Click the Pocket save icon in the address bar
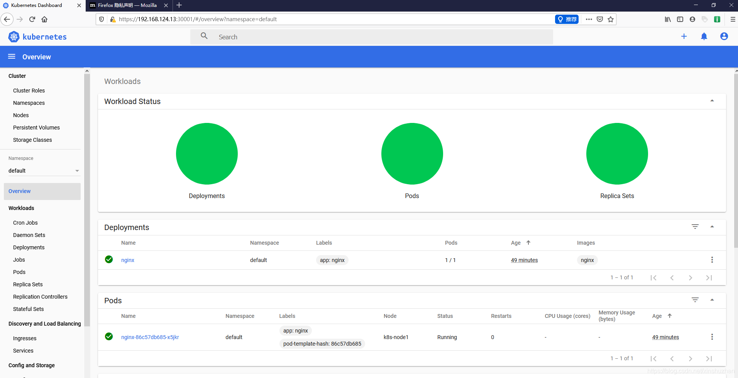738x378 pixels. coord(600,19)
